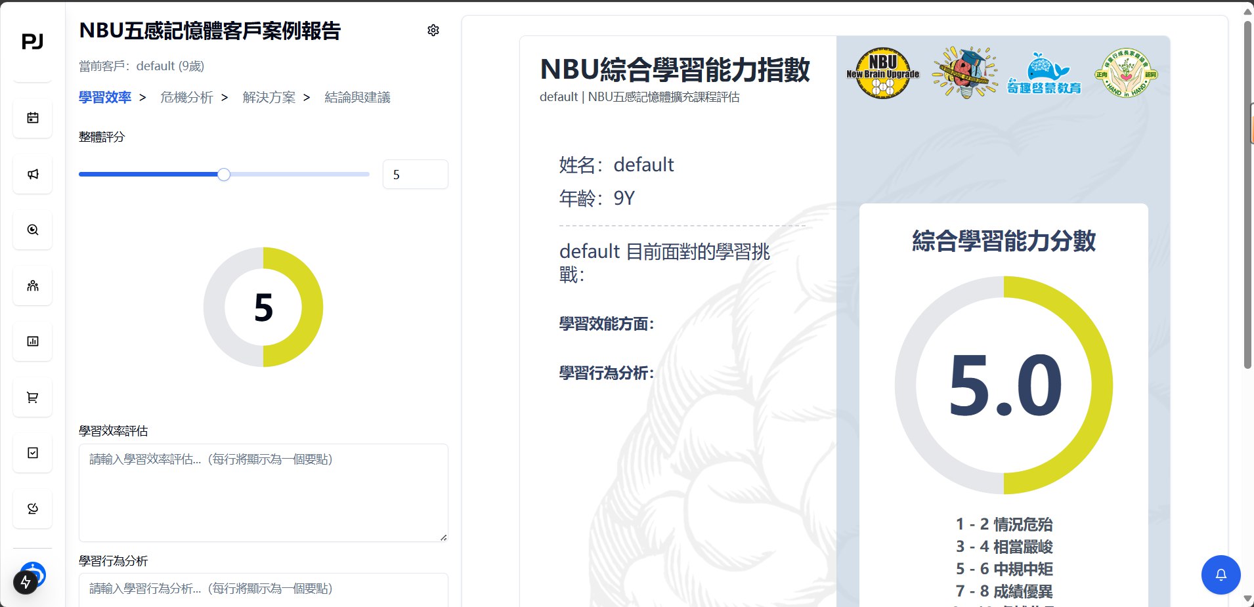The height and width of the screenshot is (607, 1254).
Task: Click into the 學習行為分析 text area
Action: (263, 591)
